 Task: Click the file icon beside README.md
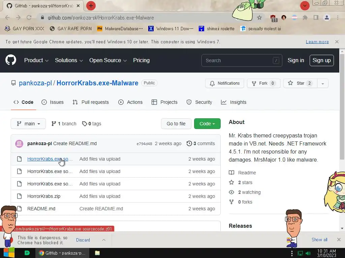click(19, 209)
